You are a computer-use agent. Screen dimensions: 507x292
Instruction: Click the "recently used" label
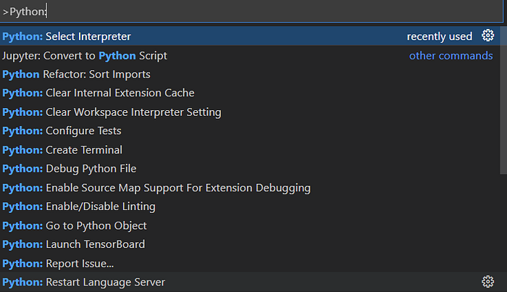(439, 36)
